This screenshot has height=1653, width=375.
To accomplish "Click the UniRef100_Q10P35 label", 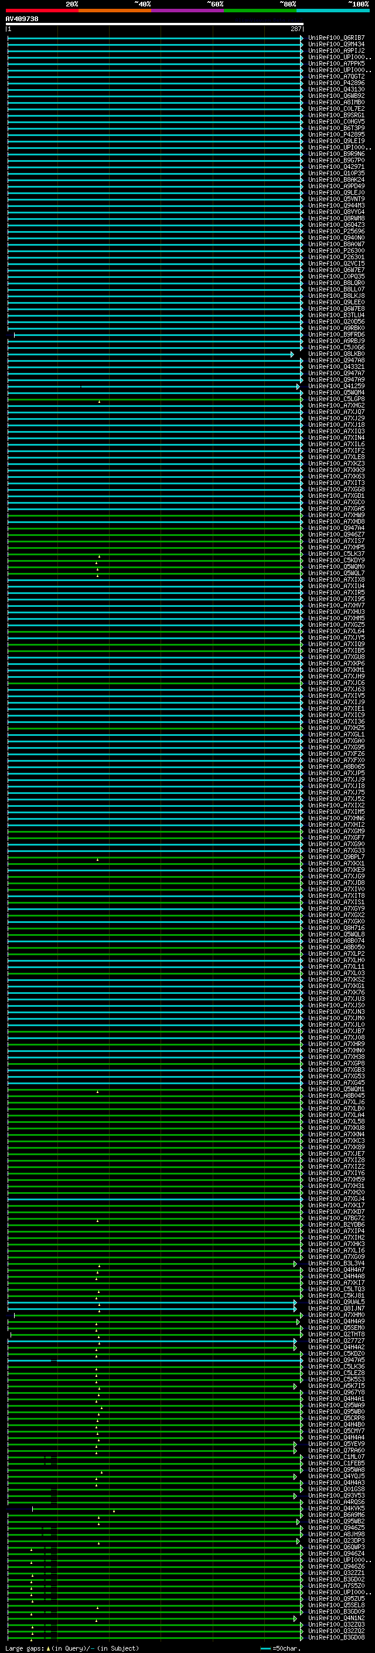I will (x=336, y=173).
